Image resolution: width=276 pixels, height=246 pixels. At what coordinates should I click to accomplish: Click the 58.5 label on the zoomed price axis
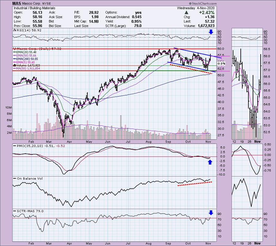pos(267,49)
